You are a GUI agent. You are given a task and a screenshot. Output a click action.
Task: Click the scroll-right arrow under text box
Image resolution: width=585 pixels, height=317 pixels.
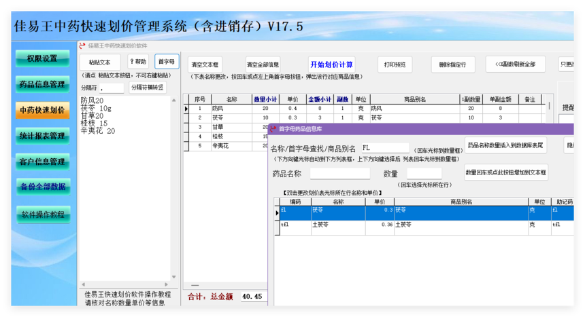167,284
